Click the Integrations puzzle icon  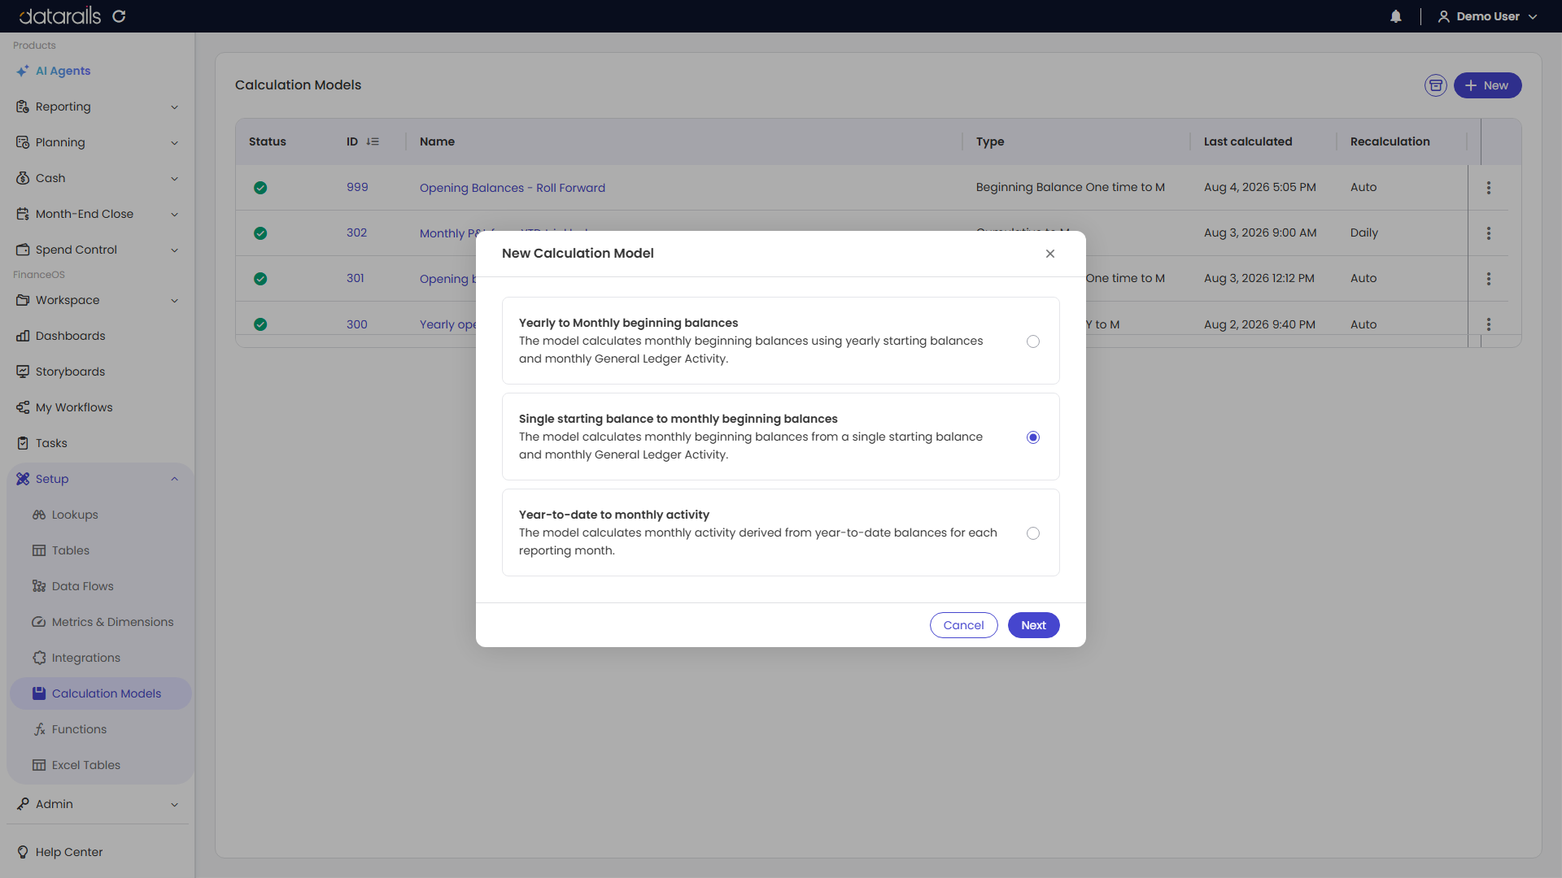coord(39,658)
